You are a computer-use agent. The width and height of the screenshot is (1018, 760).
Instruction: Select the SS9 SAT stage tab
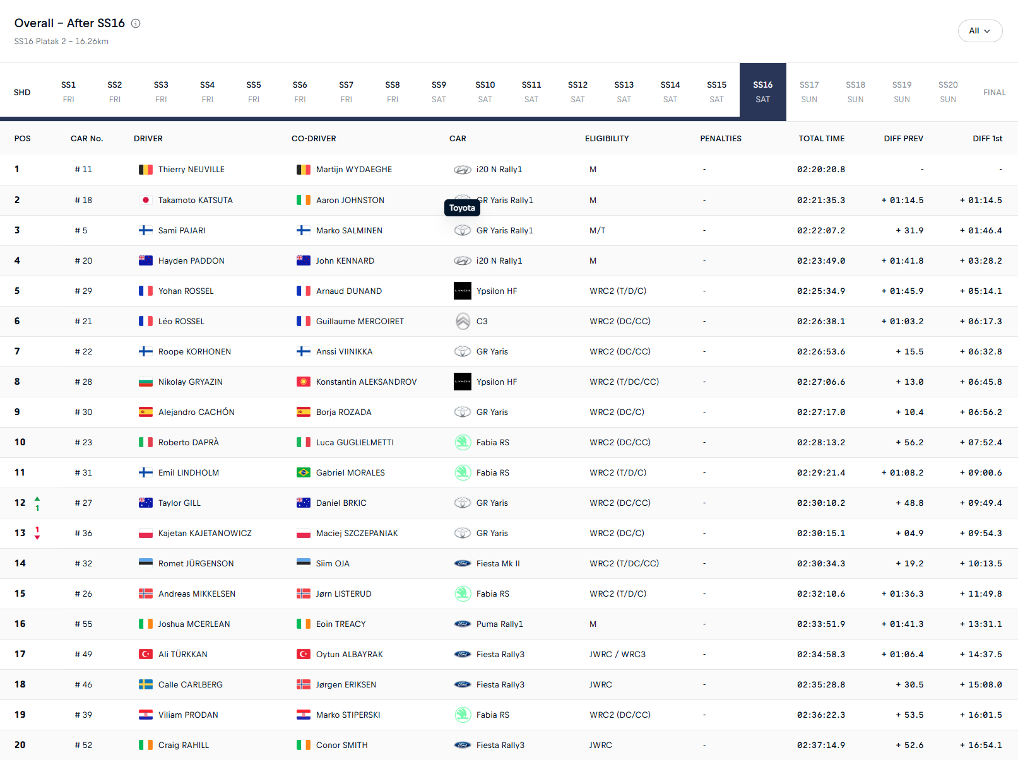[439, 92]
